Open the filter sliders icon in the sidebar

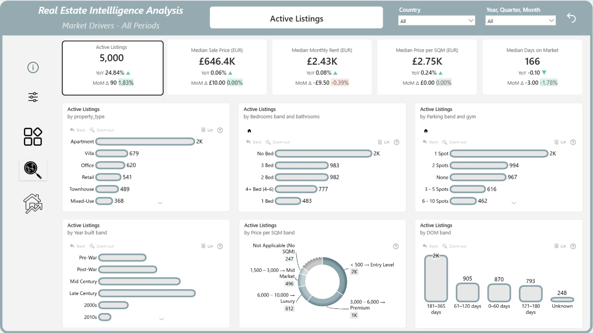33,97
